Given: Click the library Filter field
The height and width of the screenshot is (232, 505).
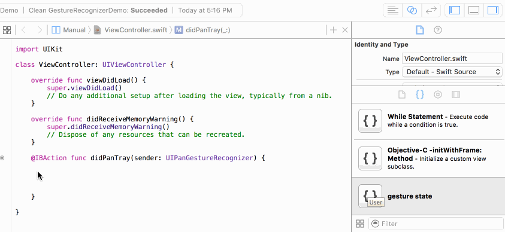Looking at the screenshot, I should click(436, 224).
